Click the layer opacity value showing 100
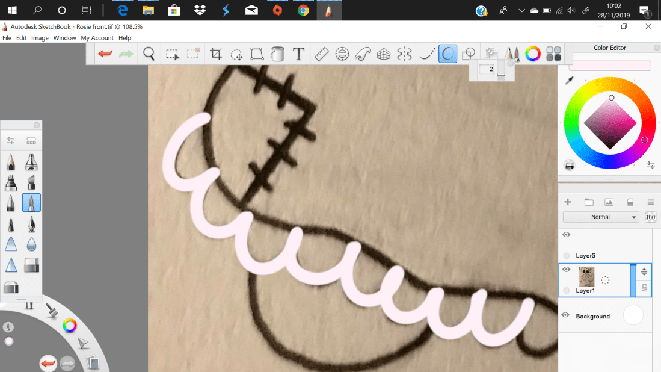The width and height of the screenshot is (661, 372). (650, 217)
